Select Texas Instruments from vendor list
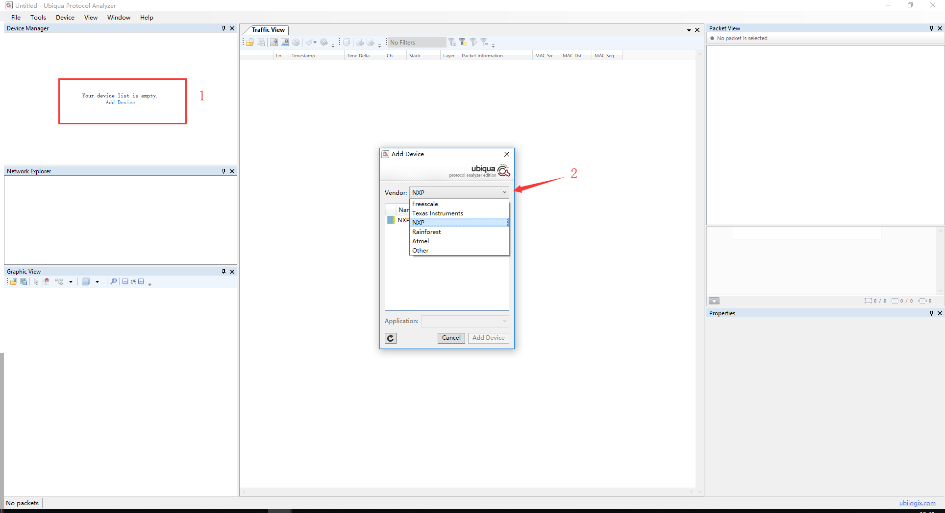The height and width of the screenshot is (513, 945). pyautogui.click(x=437, y=213)
